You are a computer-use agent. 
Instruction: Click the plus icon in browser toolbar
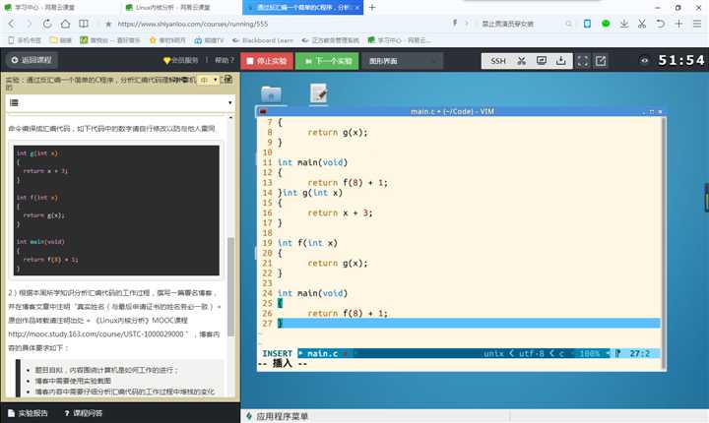point(678,24)
